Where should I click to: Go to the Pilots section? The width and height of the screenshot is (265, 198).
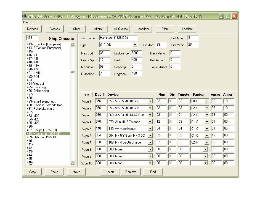coord(165,29)
